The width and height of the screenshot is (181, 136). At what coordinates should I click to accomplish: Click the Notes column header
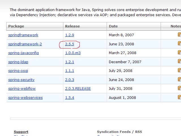171,26
